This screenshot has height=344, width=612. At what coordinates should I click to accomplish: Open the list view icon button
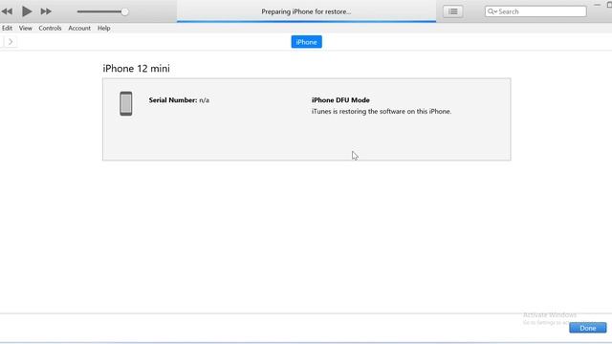click(x=452, y=11)
